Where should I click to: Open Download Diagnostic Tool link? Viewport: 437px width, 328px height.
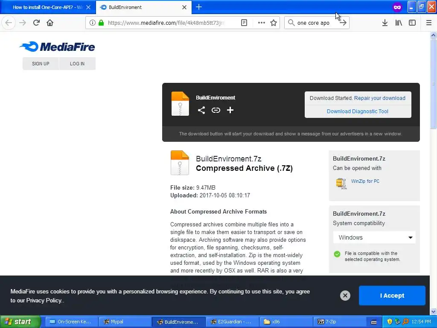point(358,111)
